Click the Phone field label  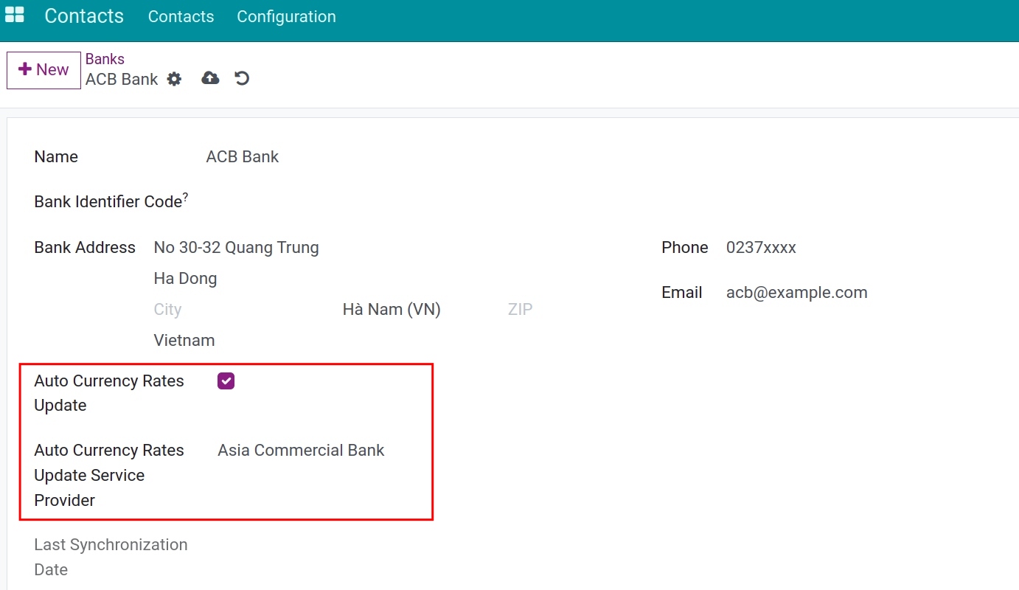tap(685, 248)
